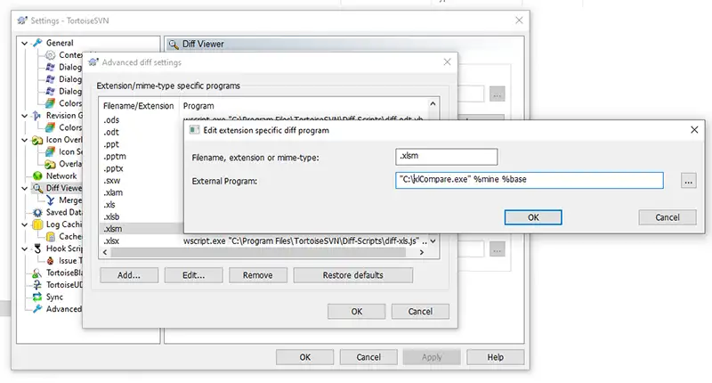Click the TortoiseUDiff icon

(x=37, y=285)
